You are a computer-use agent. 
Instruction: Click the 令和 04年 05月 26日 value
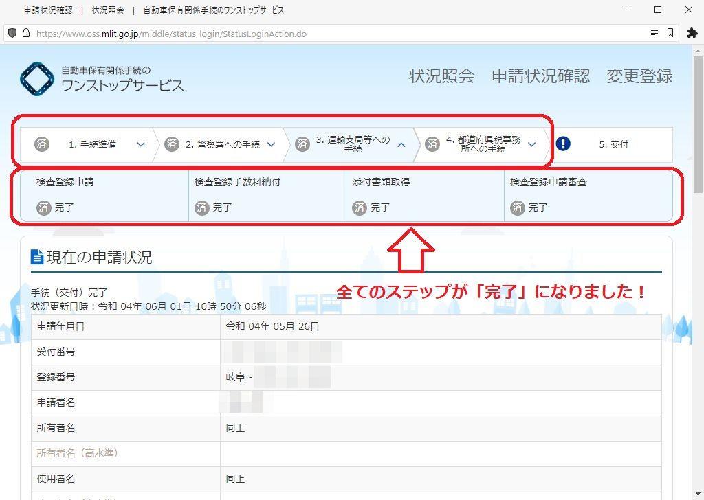[272, 326]
